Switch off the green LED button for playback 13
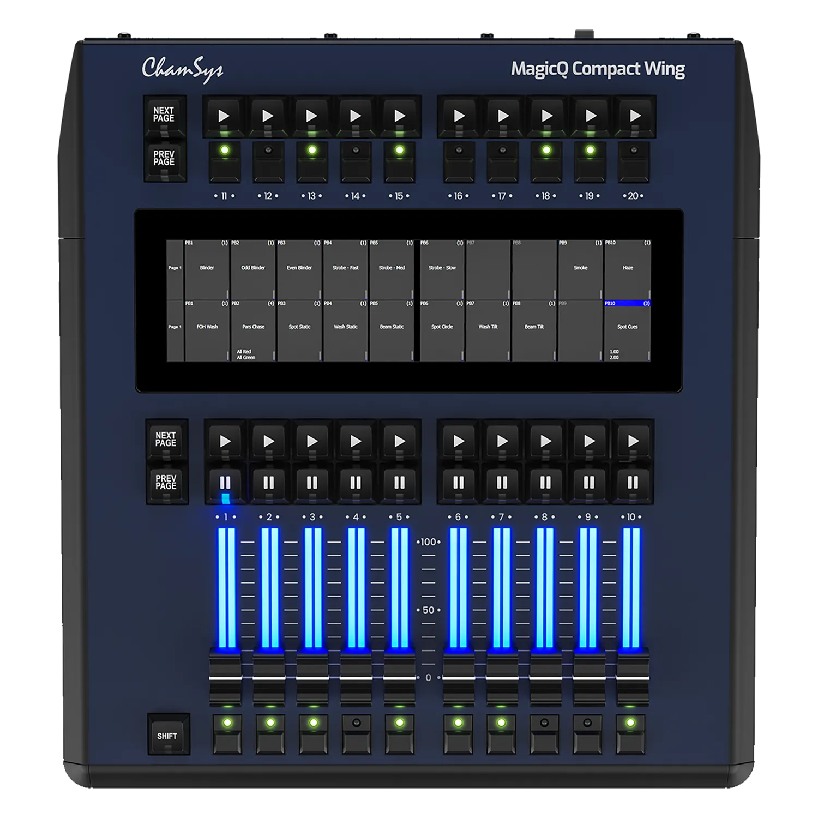Image resolution: width=818 pixels, height=818 pixels. coord(312,162)
